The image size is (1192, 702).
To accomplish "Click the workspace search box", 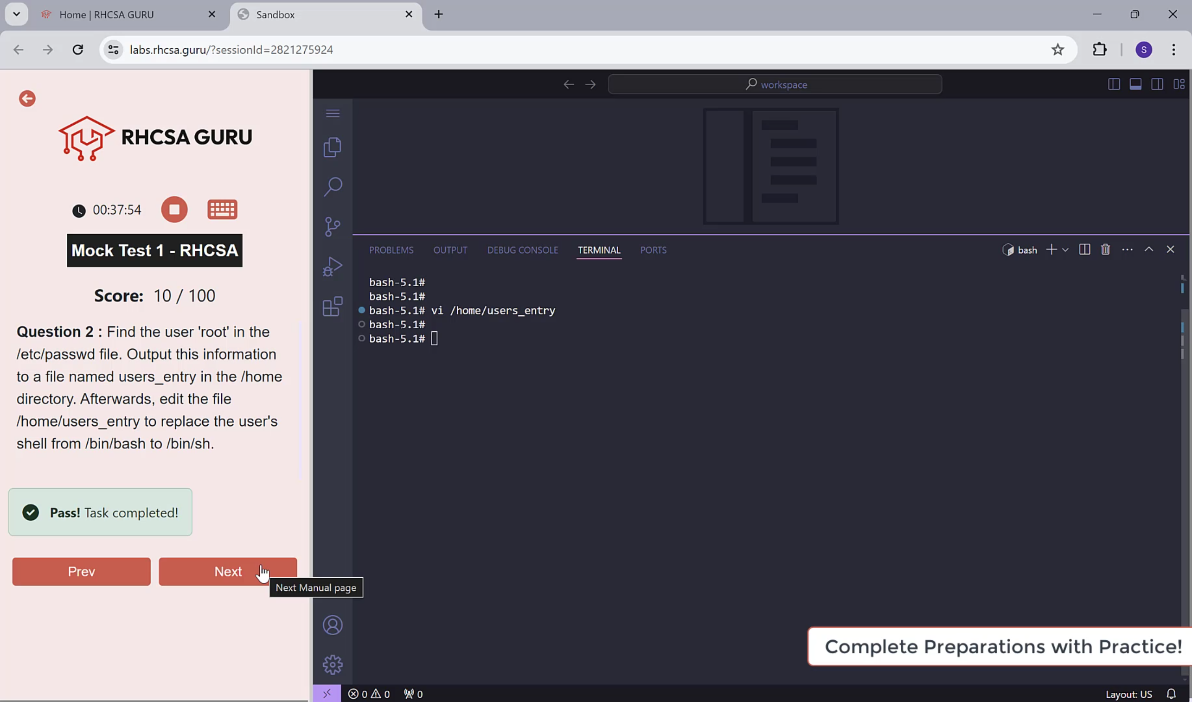I will point(775,84).
